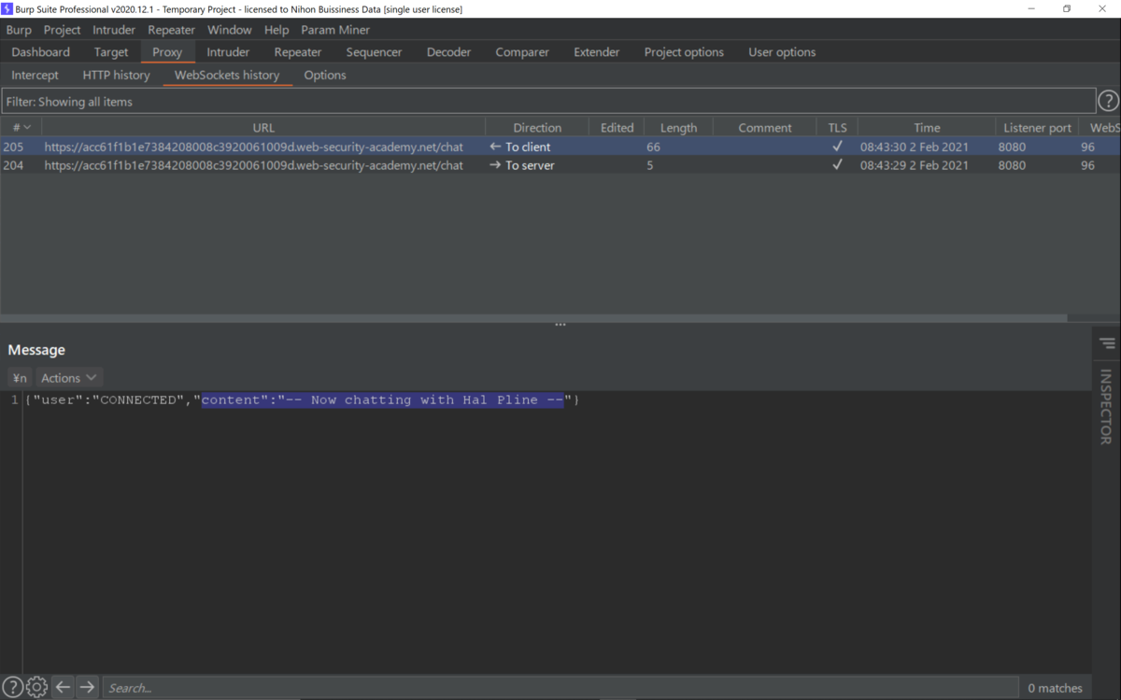Sort by the Time column header

pos(927,128)
